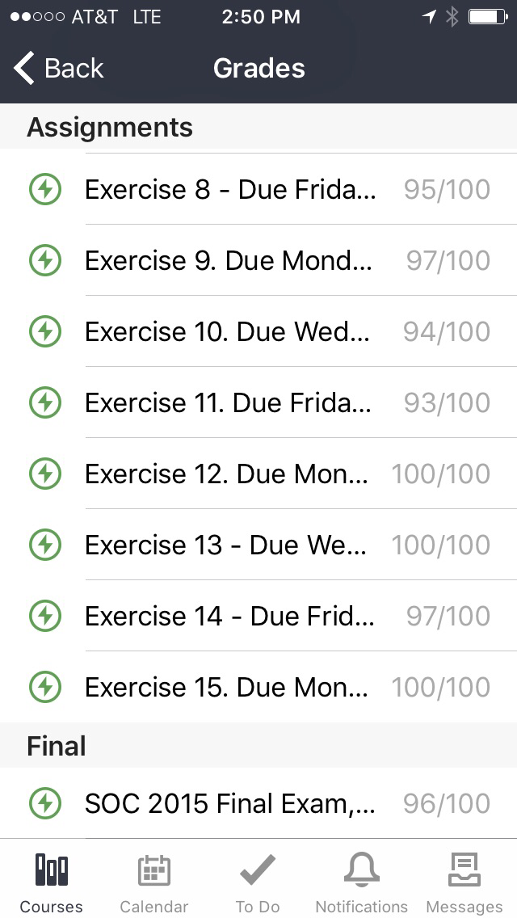Tap the lightning icon beside Exercise 8
This screenshot has width=517, height=918.
[45, 190]
